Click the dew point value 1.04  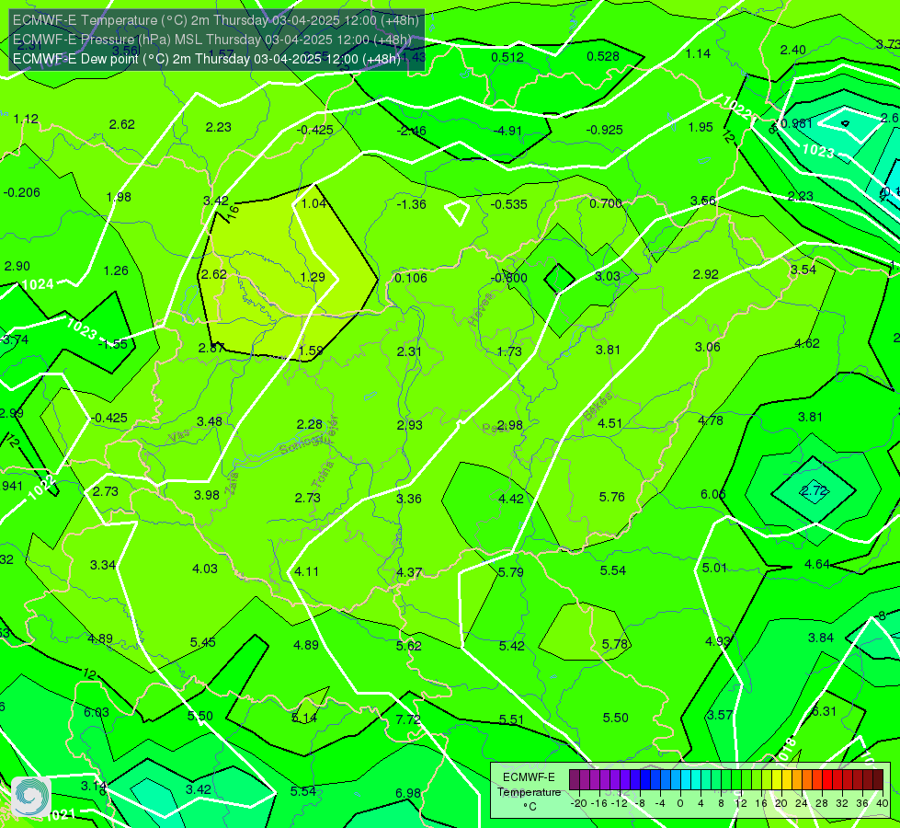[x=314, y=203]
